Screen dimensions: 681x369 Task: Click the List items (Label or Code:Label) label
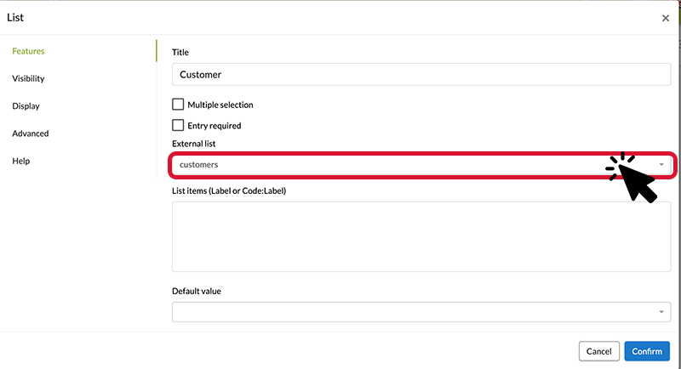(x=229, y=190)
